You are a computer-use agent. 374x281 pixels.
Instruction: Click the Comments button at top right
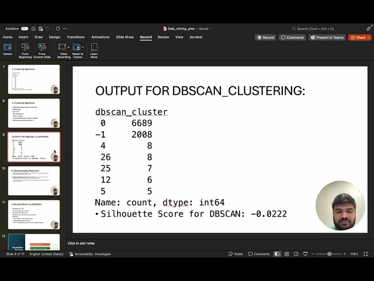(x=292, y=37)
